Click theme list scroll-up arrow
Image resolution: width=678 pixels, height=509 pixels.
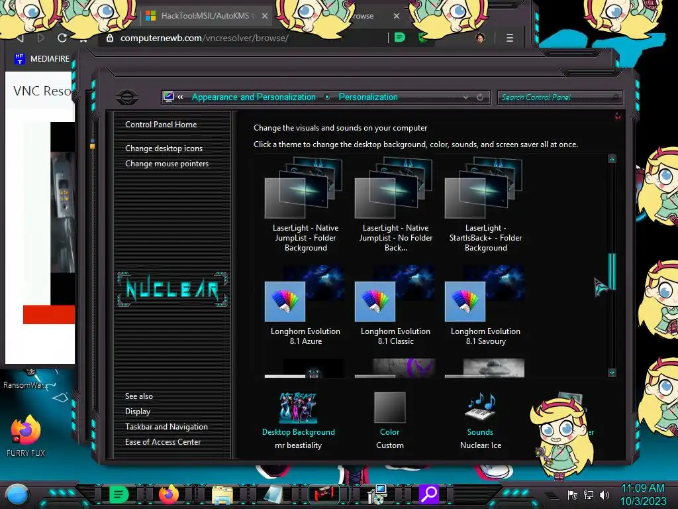612,159
